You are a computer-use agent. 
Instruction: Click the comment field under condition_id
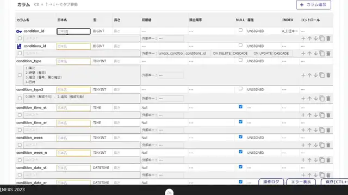click(82, 38)
